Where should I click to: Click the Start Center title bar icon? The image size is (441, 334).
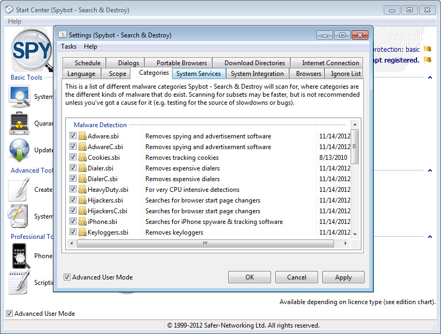(x=9, y=10)
